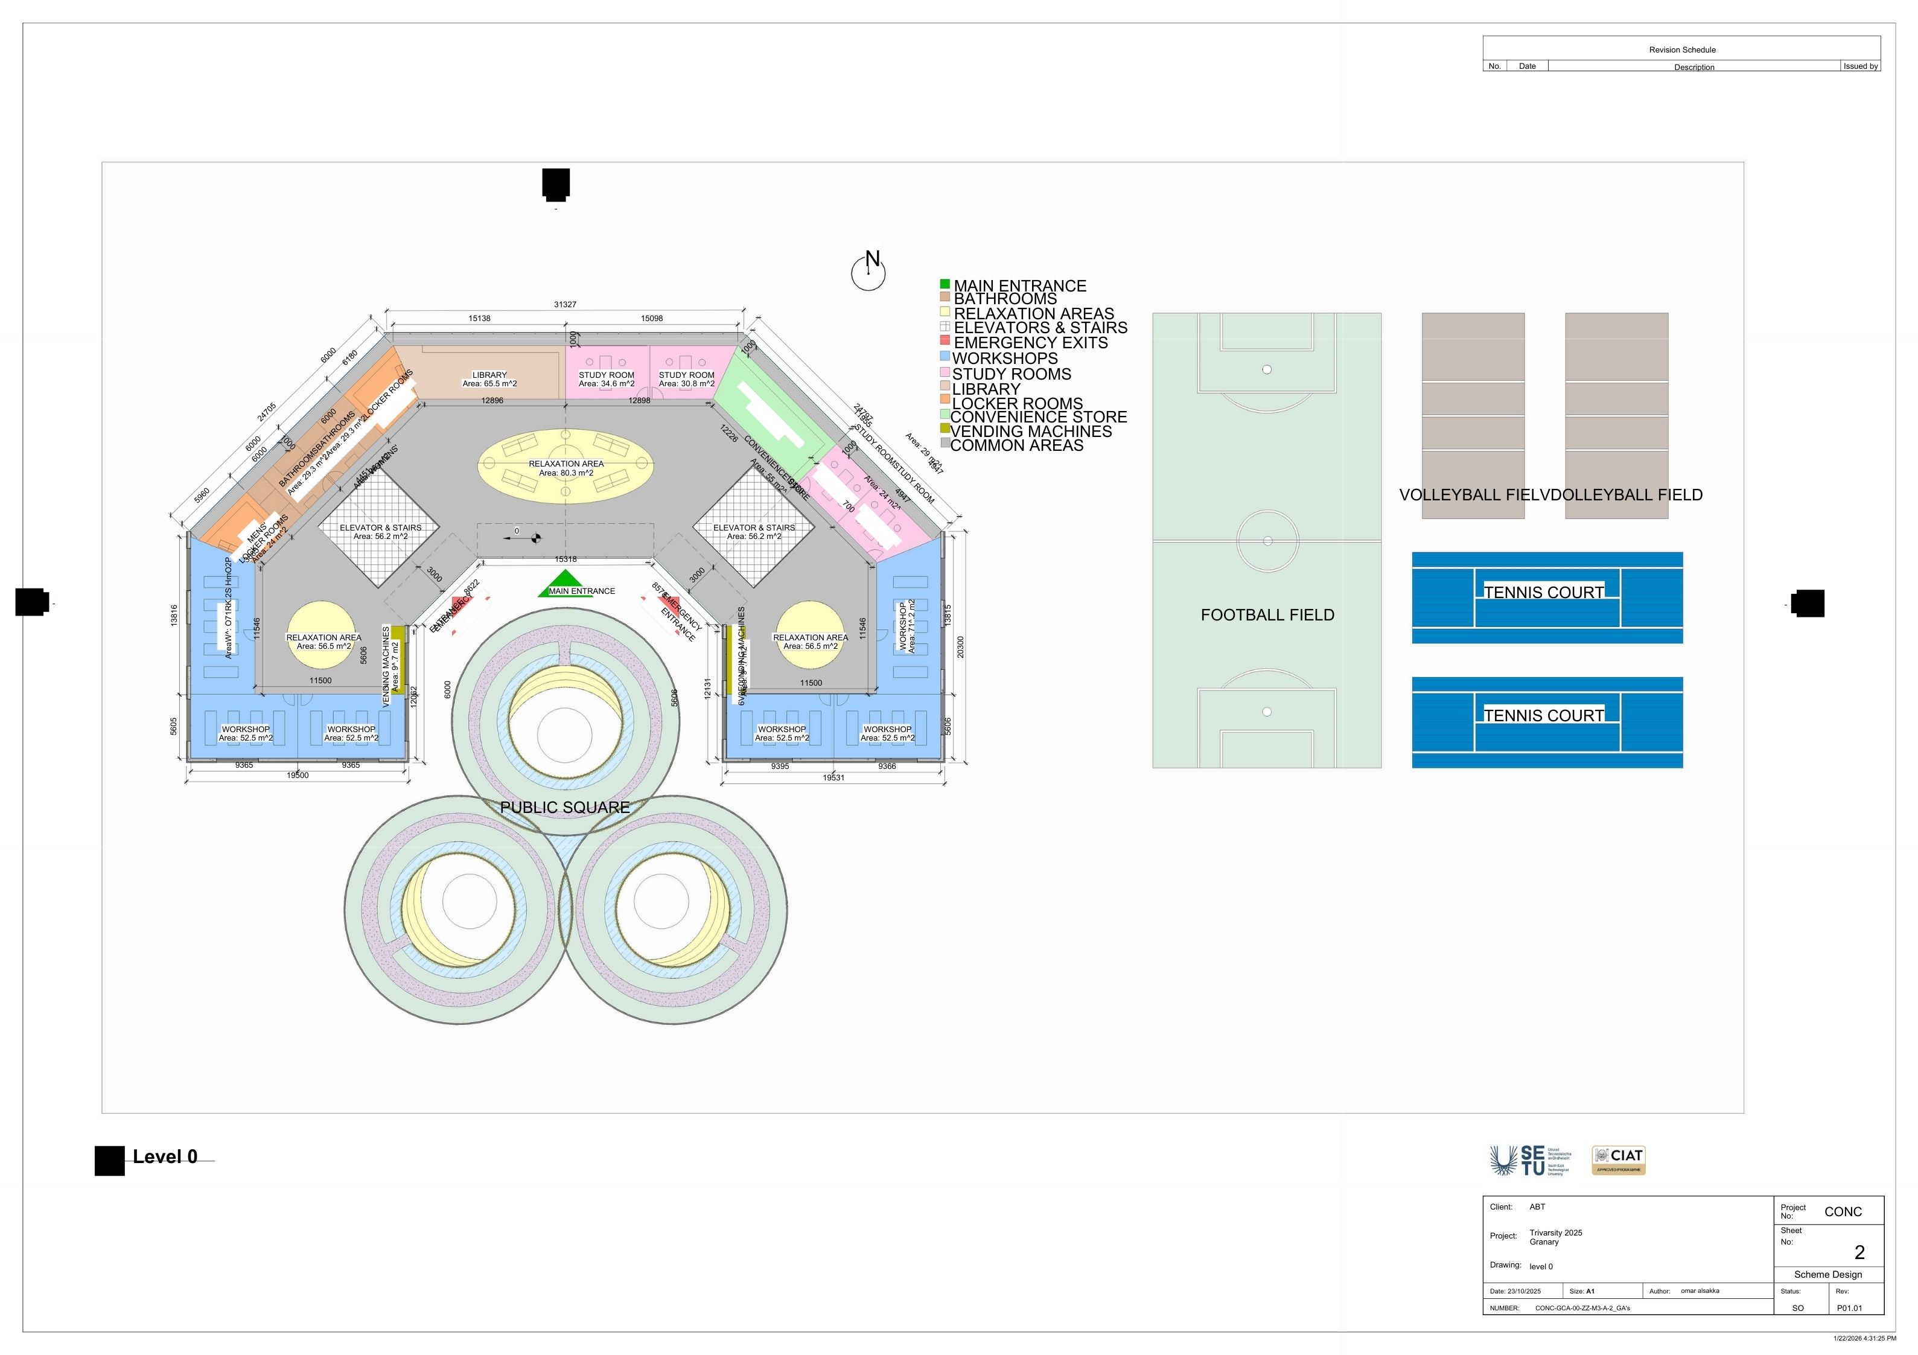Image resolution: width=1918 pixels, height=1355 pixels.
Task: Open the Drawing field labeled level 0
Action: coord(1541,1266)
